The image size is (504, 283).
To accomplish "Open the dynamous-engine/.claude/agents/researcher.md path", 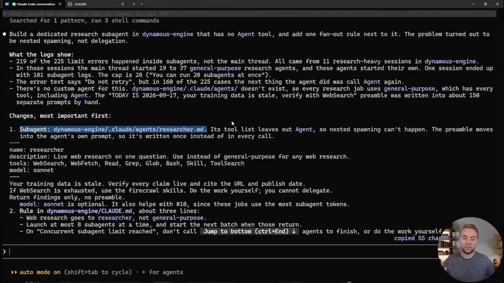I will [130, 129].
